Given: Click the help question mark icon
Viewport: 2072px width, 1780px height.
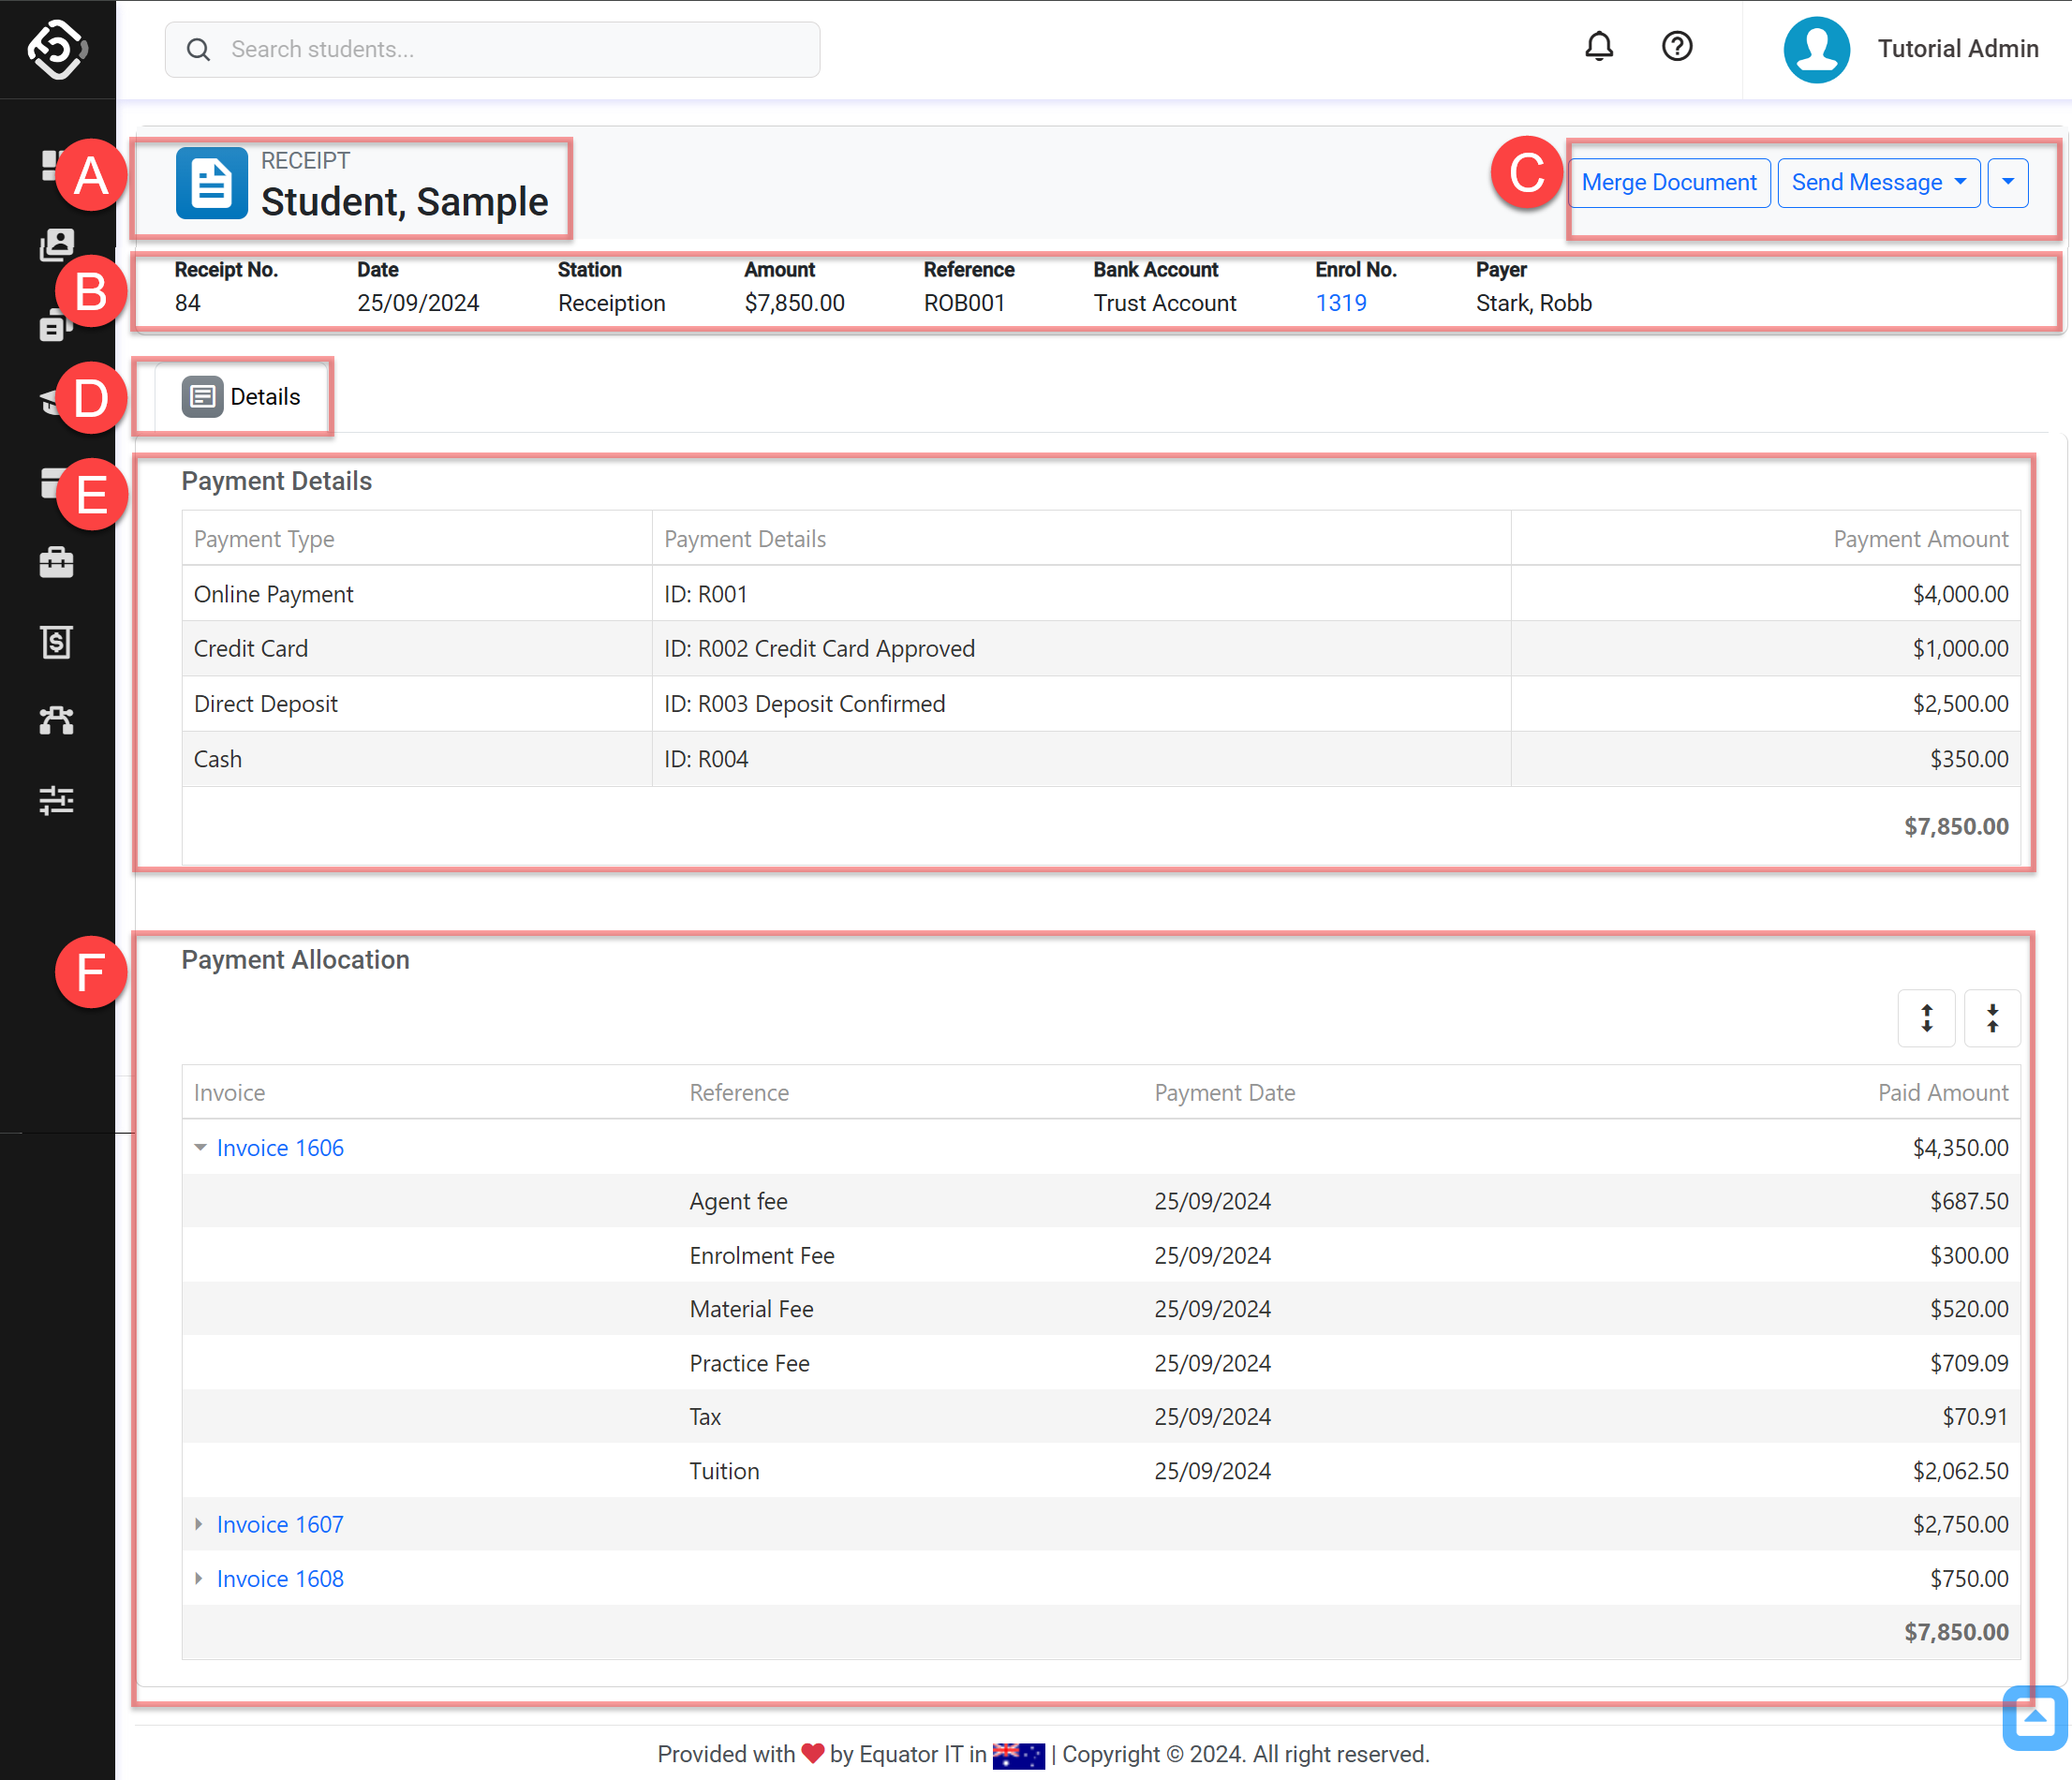Looking at the screenshot, I should coord(1676,47).
